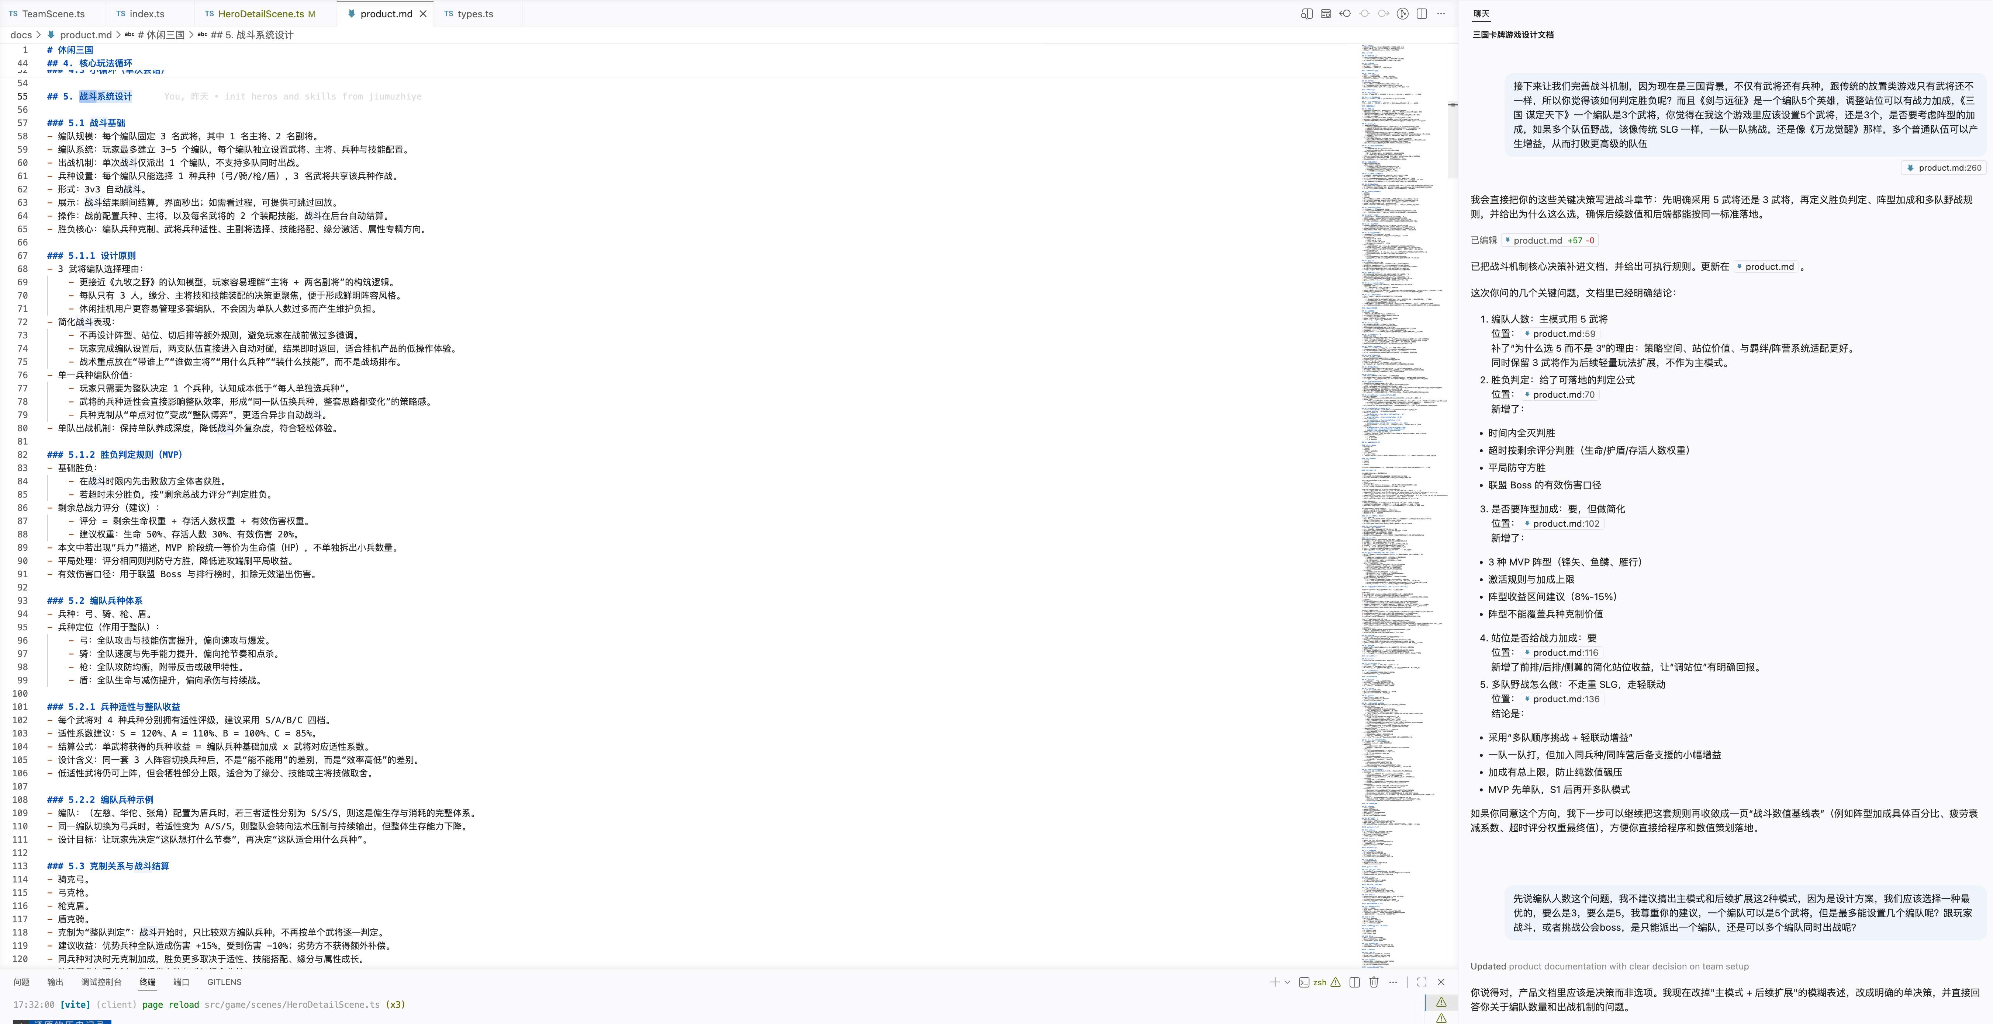Click the '### 5.2 编队兵种体系' heading

point(94,600)
